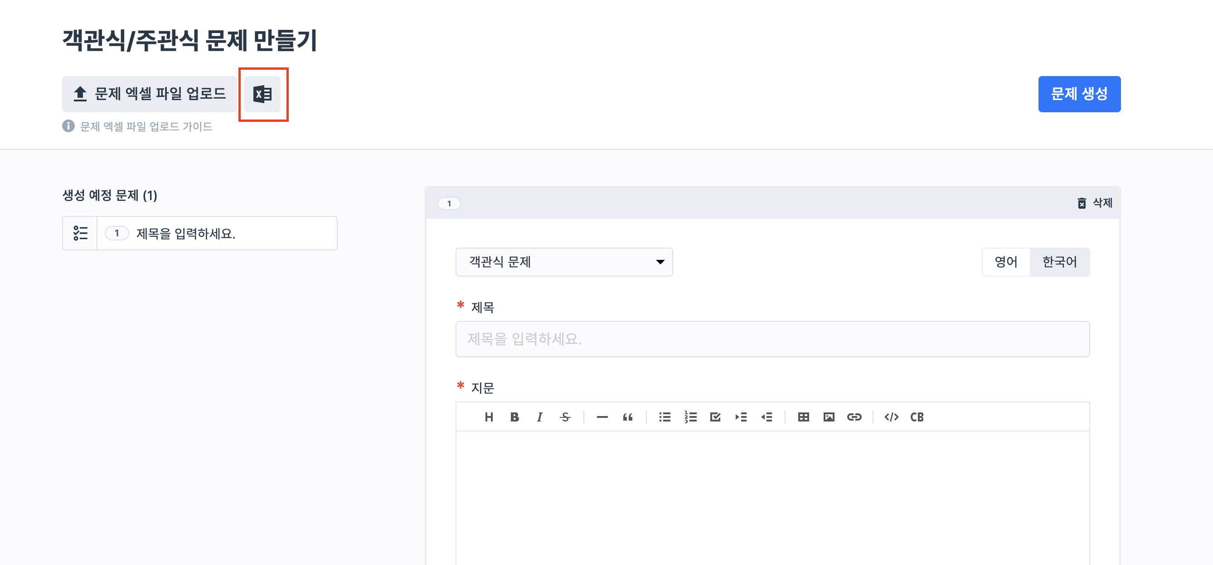Open the 객관식 문제 type dropdown

point(563,262)
